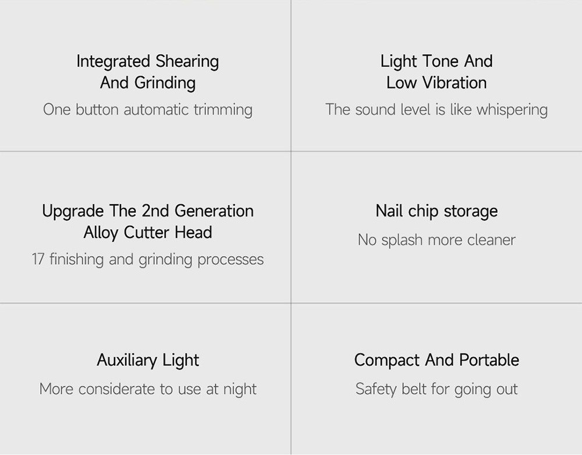Click the "Compact And Portable" heading
582x455 pixels.
point(436,360)
